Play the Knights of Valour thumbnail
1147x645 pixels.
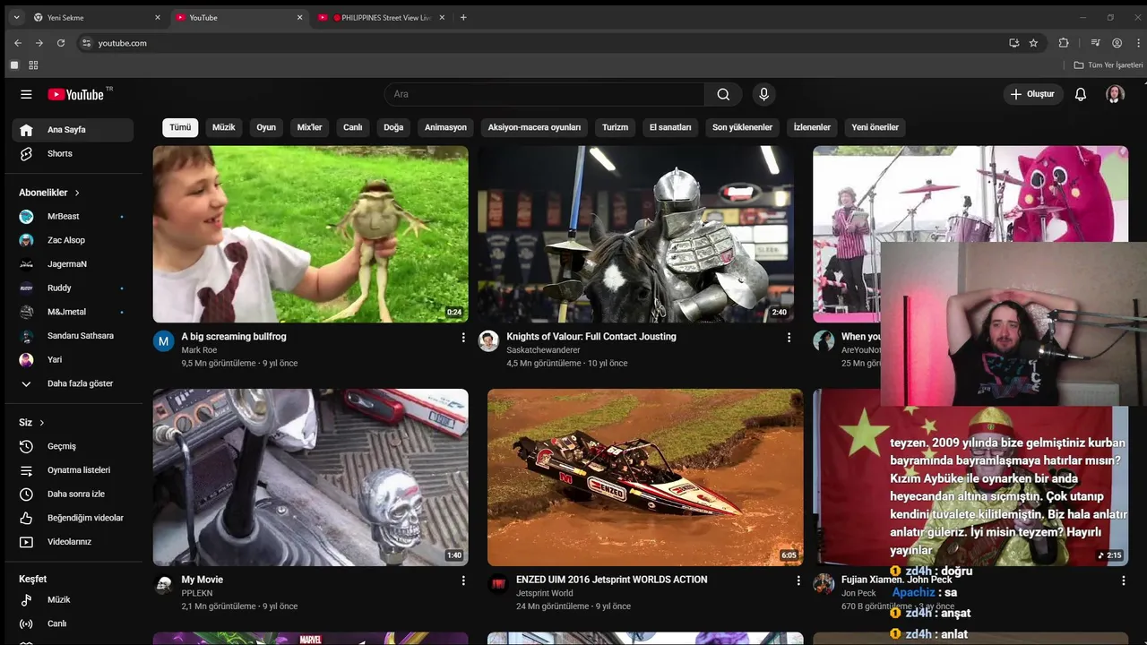tap(634, 234)
